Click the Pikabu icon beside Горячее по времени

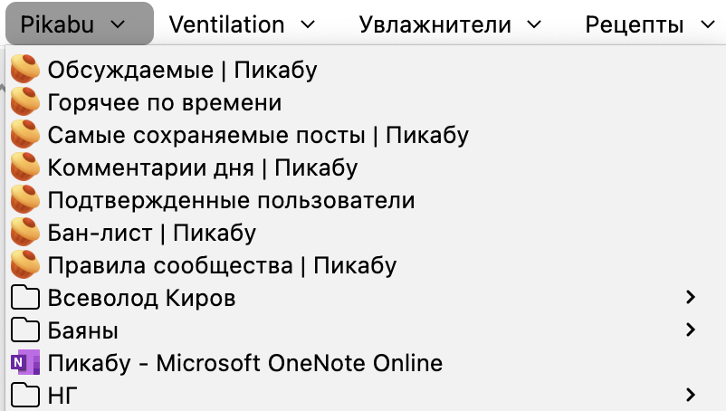[25, 102]
